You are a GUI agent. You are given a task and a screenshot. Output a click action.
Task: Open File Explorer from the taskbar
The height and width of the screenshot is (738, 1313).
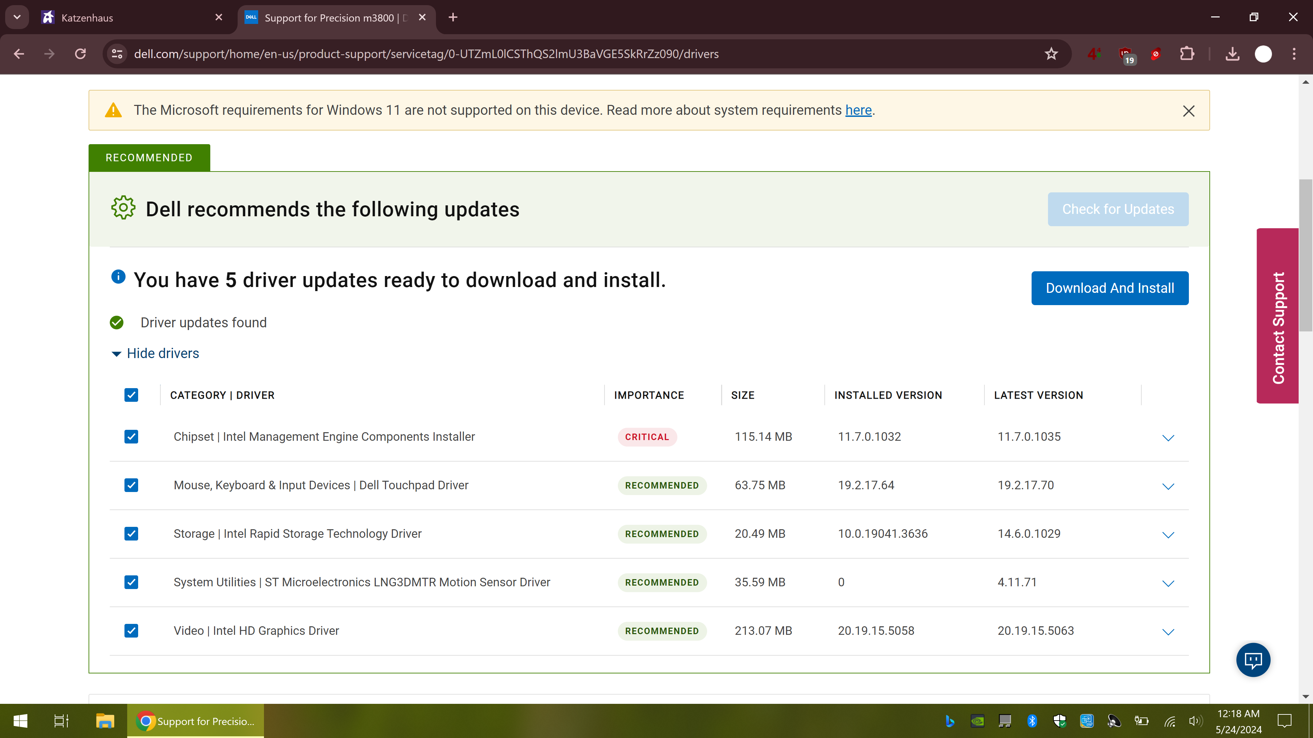pos(105,721)
